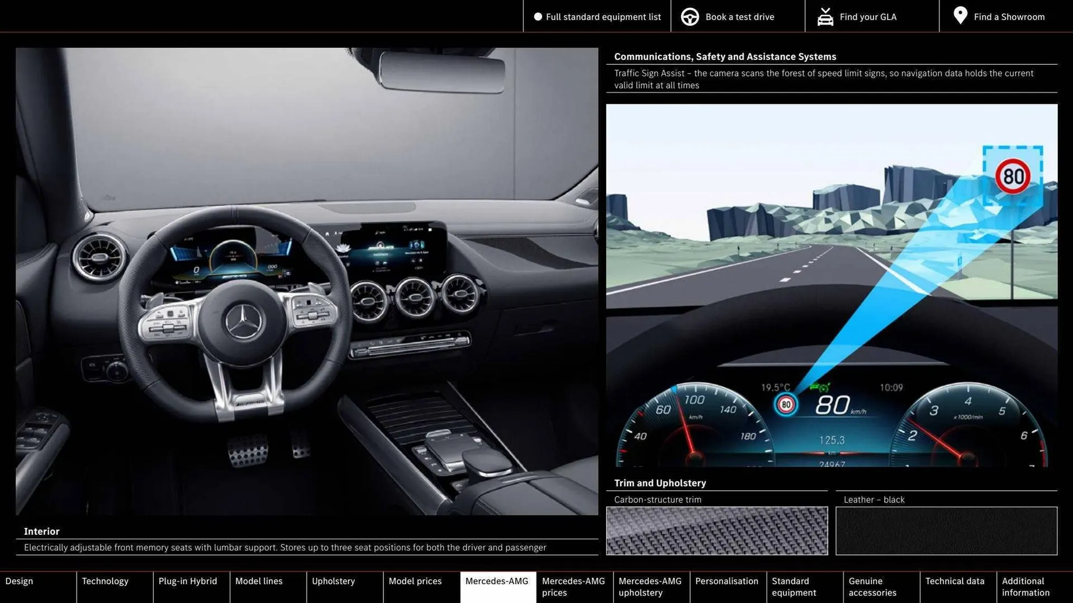Click the Full standard equipment list bullet icon
The image size is (1073, 603).
click(x=538, y=16)
